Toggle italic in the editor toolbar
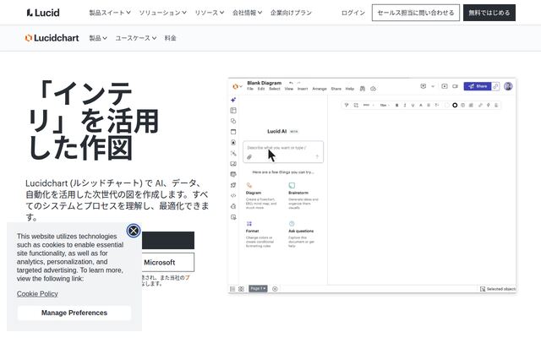 coord(405,105)
